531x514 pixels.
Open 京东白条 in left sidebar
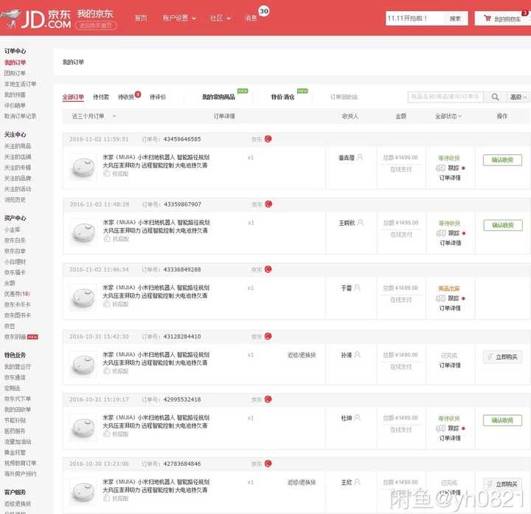click(x=15, y=240)
